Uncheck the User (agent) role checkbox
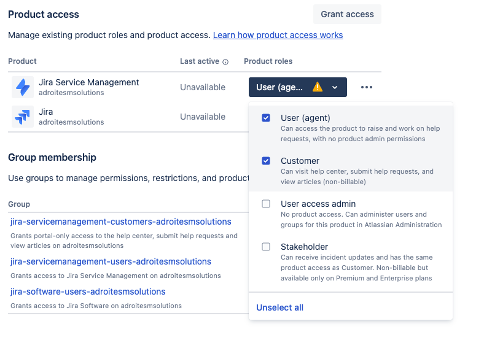The width and height of the screenshot is (492, 340). coord(266,118)
